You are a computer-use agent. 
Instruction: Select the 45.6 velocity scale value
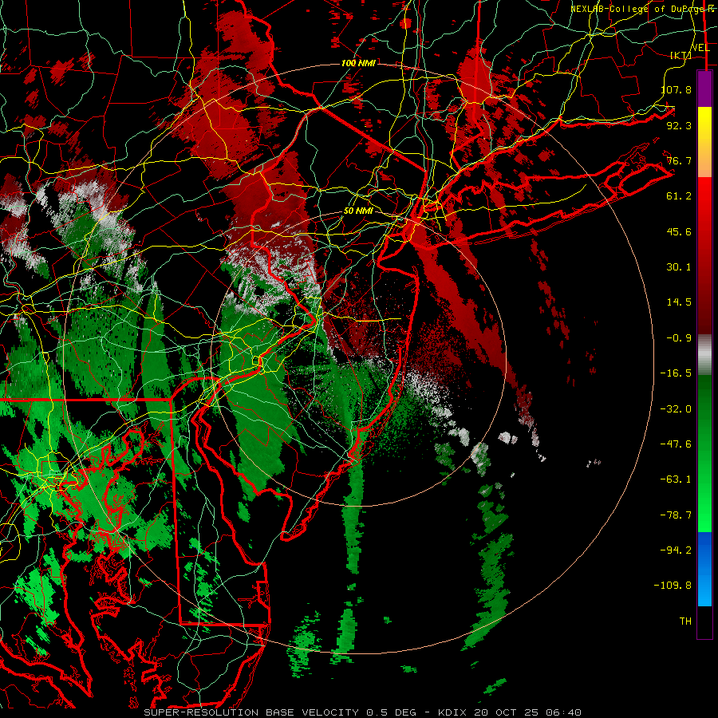coord(679,231)
